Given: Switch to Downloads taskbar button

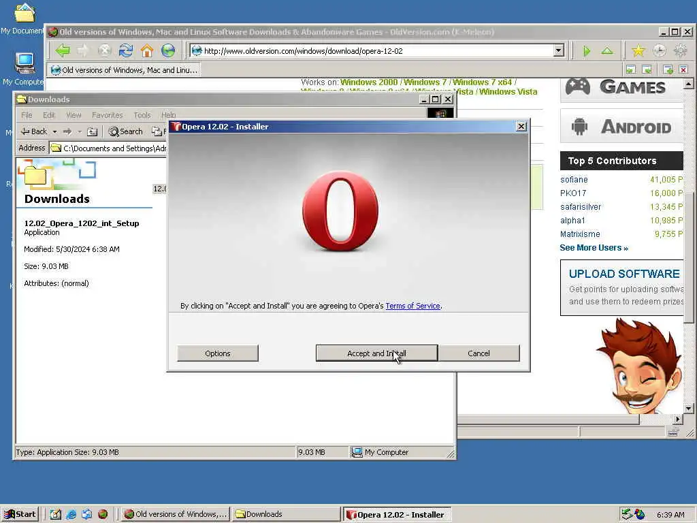Looking at the screenshot, I should click(285, 514).
